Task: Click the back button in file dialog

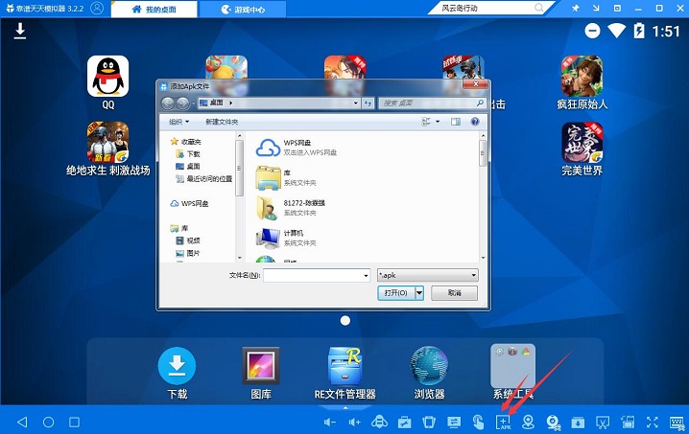Action: tap(167, 103)
